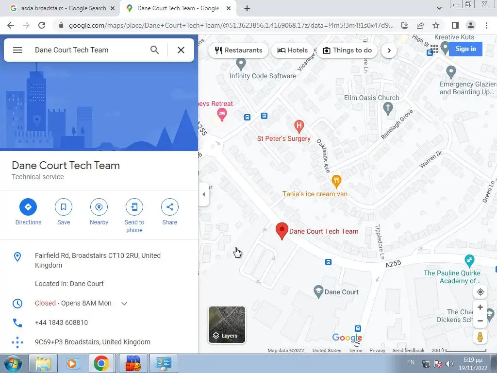The width and height of the screenshot is (497, 373).
Task: Bookmark this page with the star
Action: click(x=436, y=25)
